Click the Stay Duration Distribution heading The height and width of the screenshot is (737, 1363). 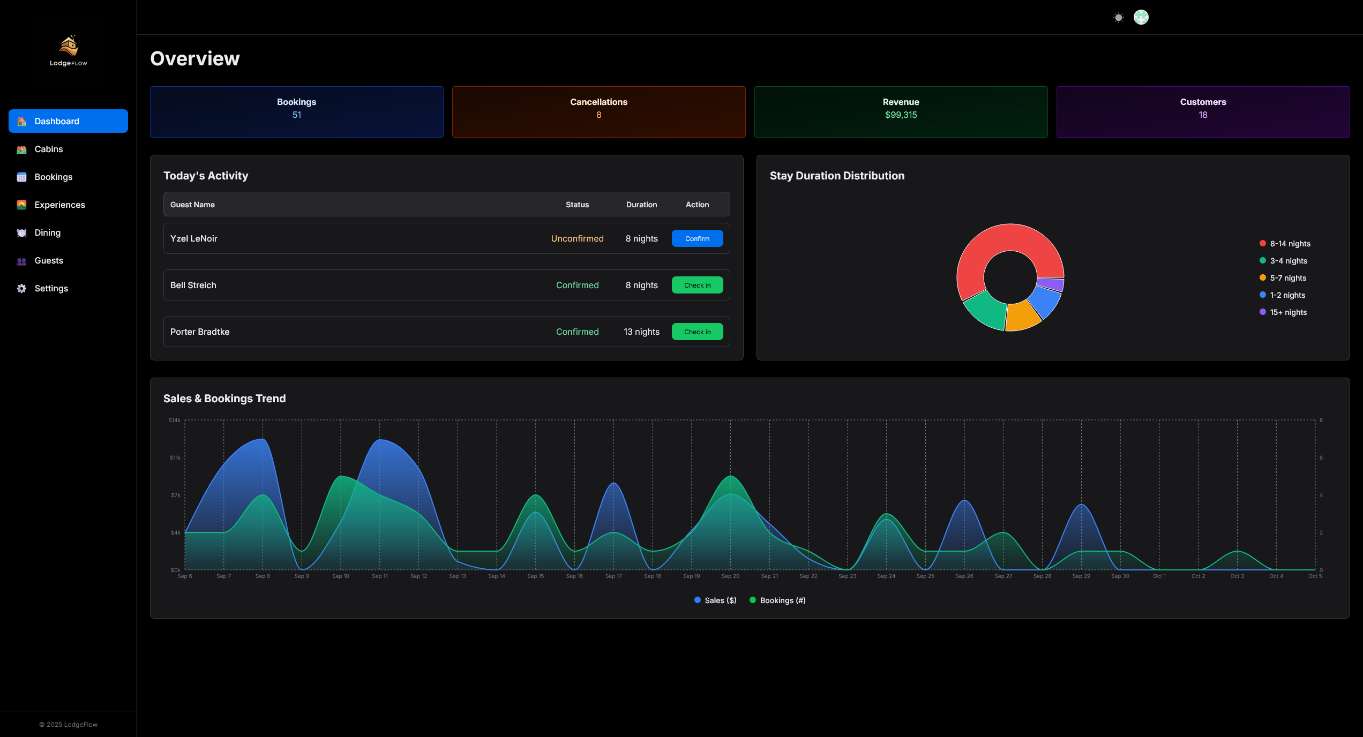pos(837,176)
